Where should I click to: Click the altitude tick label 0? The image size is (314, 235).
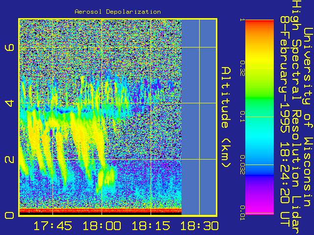10,215
